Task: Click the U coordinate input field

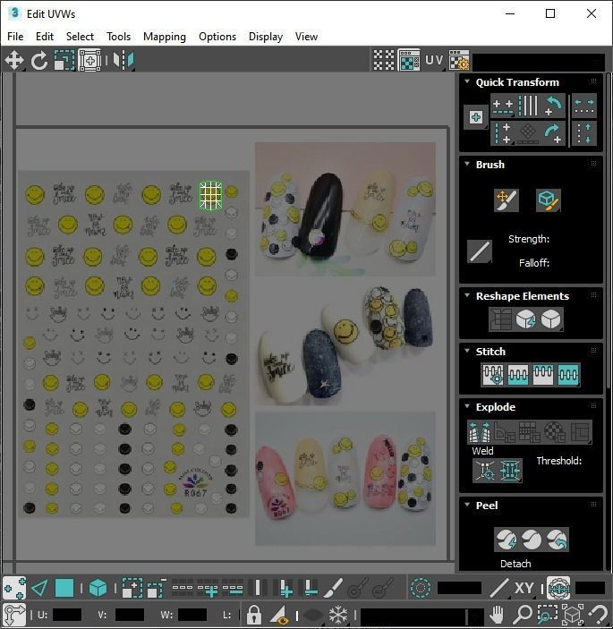Action: [66, 615]
